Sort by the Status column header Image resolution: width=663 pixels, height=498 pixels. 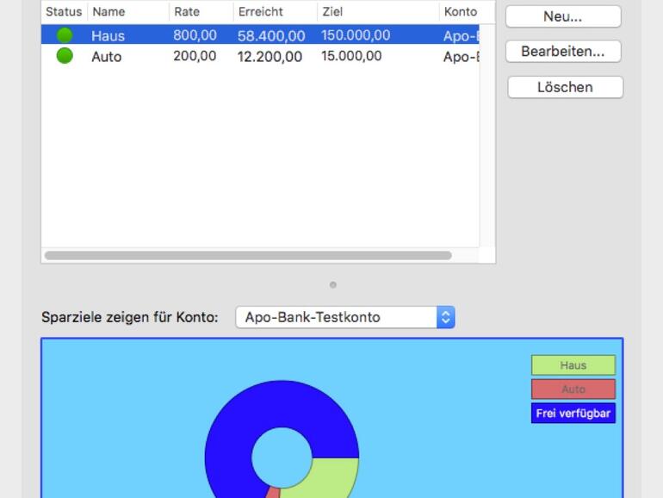(x=64, y=11)
